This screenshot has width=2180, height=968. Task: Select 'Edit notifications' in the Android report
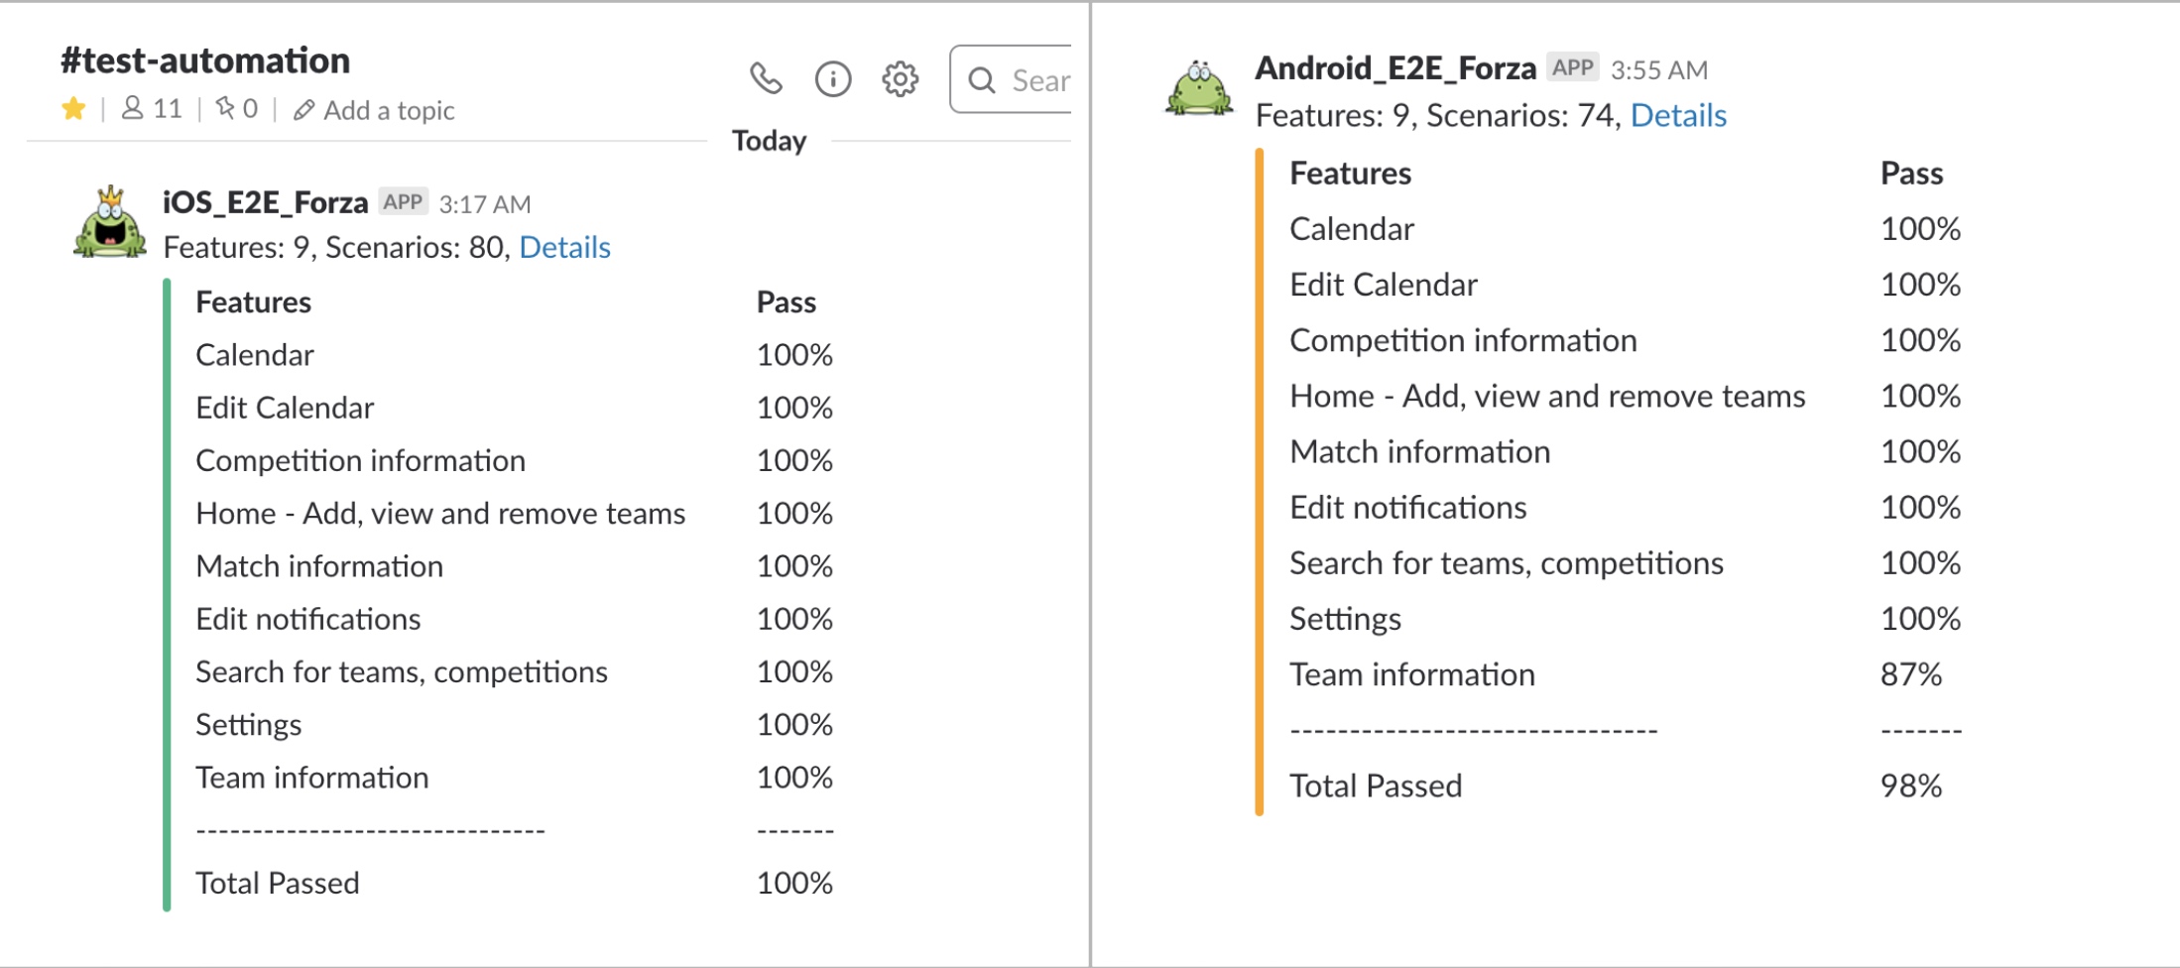point(1408,508)
